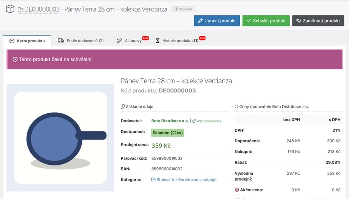Approve product with Schválit produkt
The height and width of the screenshot is (199, 349).
coord(266,21)
